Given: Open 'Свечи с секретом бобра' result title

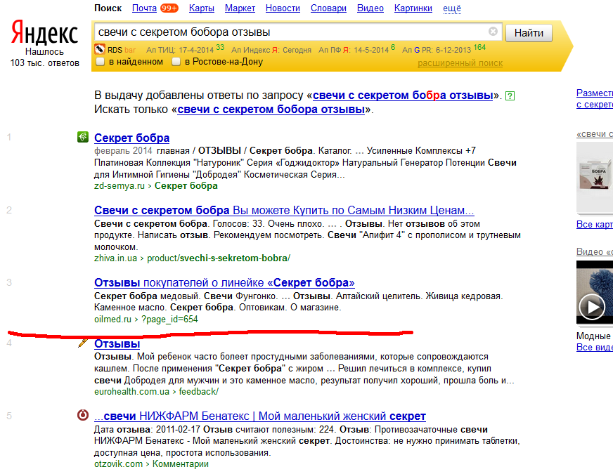Looking at the screenshot, I should pyautogui.click(x=284, y=211).
